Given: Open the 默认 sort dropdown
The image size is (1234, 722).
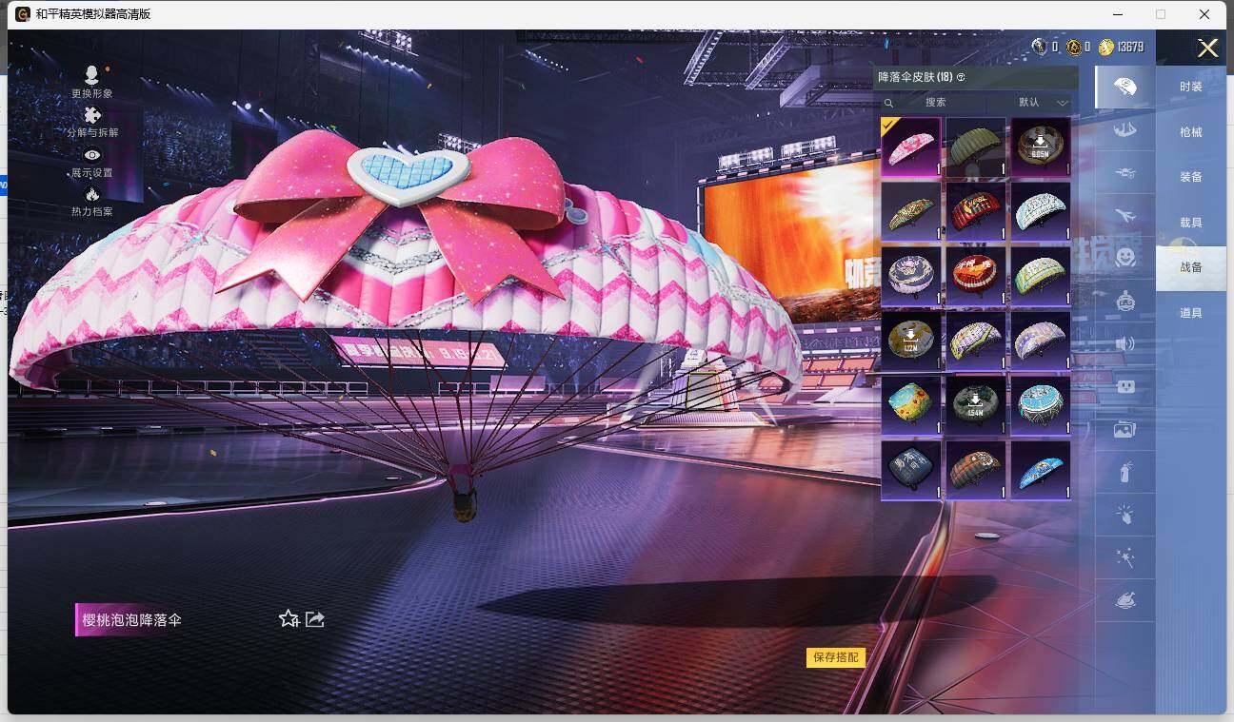Looking at the screenshot, I should click(1042, 103).
